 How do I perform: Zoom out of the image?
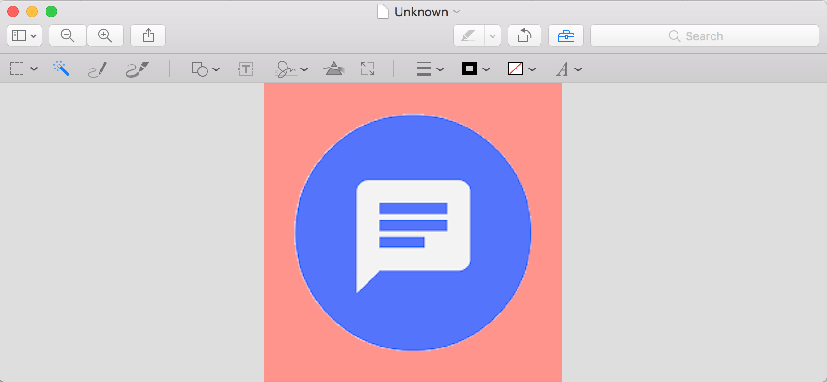[68, 36]
